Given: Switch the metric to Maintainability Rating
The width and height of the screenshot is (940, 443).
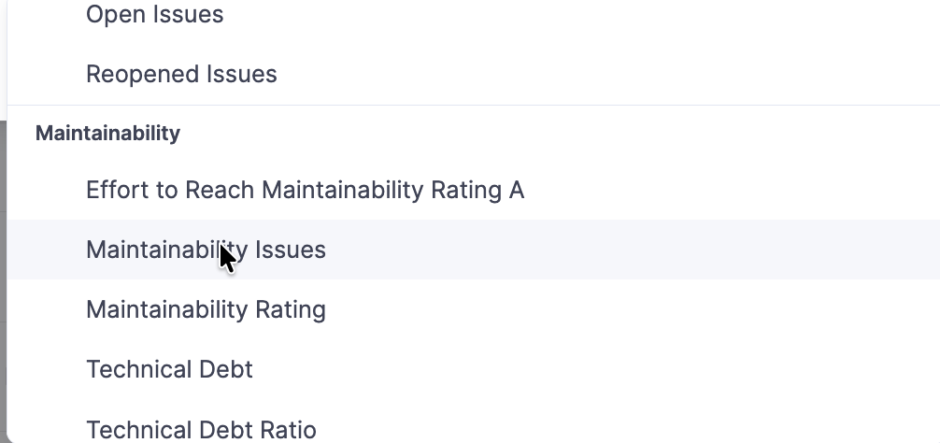Looking at the screenshot, I should (x=206, y=310).
